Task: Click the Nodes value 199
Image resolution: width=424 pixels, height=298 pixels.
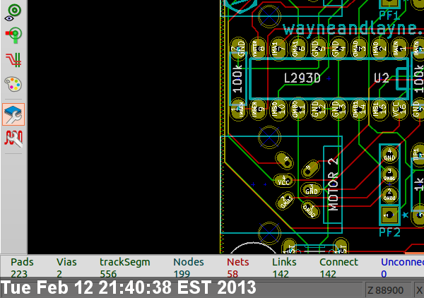Action: pos(182,274)
